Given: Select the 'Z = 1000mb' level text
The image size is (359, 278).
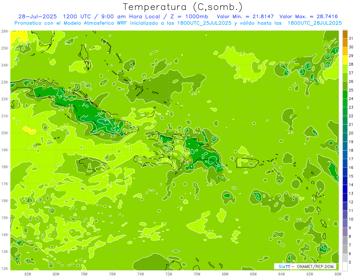Looking at the screenshot, I should point(190,16).
